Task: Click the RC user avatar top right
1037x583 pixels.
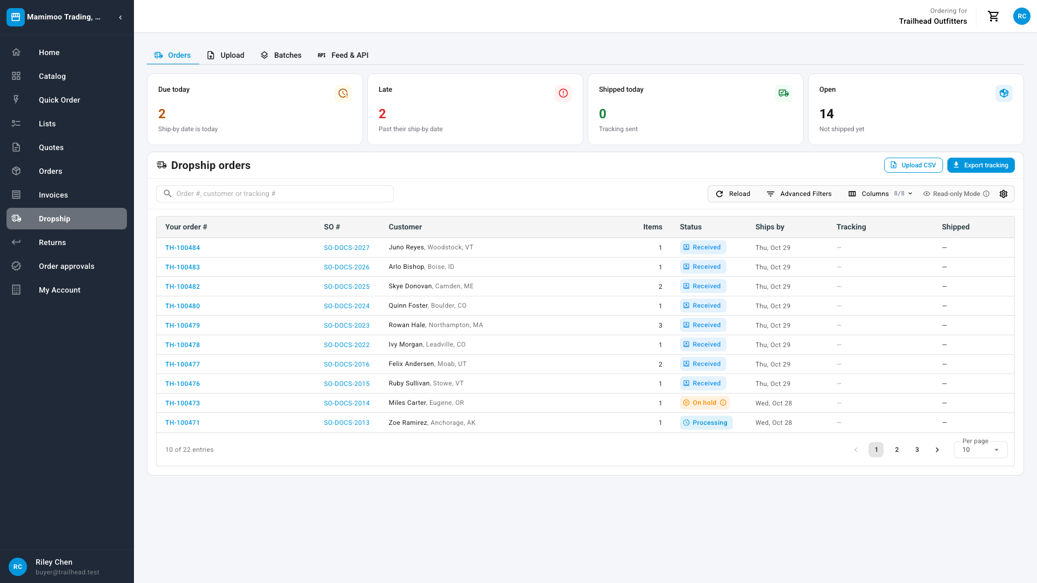Action: tap(1022, 16)
